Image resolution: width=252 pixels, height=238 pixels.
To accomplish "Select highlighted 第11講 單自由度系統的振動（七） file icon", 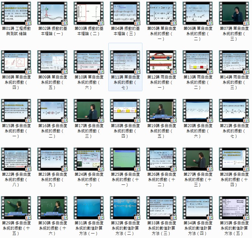I will (125, 62).
